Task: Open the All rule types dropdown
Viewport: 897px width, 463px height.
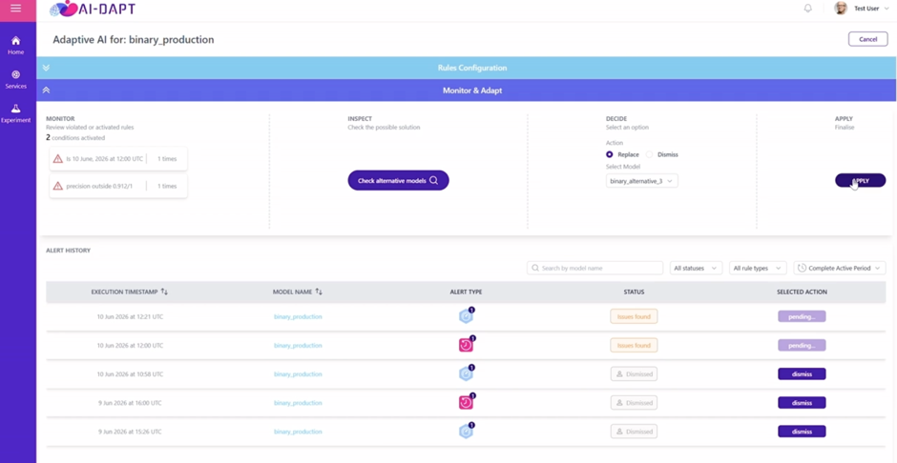Action: point(758,268)
